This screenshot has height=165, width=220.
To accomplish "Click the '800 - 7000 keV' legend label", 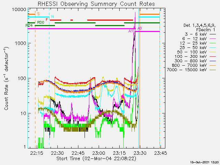I will (189, 65).
